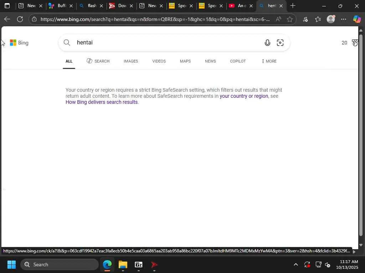Start voice search with microphone icon
Image resolution: width=365 pixels, height=273 pixels.
coord(267,43)
